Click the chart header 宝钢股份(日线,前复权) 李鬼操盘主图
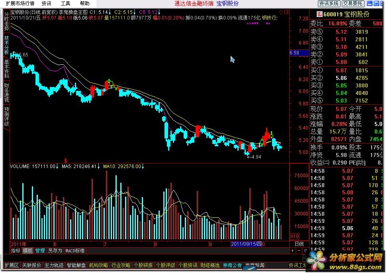 tap(49, 12)
